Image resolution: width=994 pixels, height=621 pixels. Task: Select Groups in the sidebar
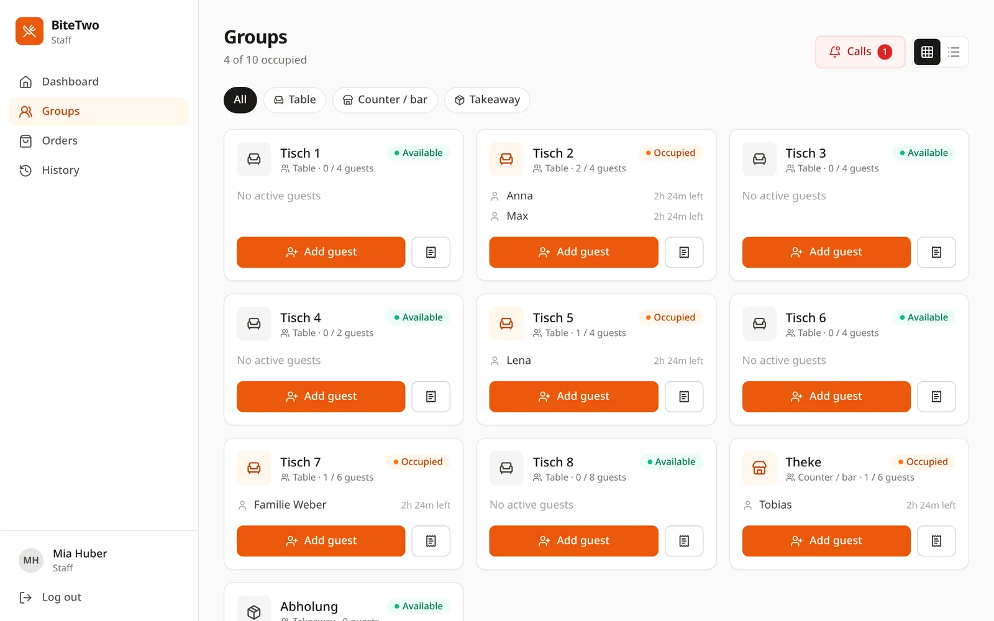(99, 112)
